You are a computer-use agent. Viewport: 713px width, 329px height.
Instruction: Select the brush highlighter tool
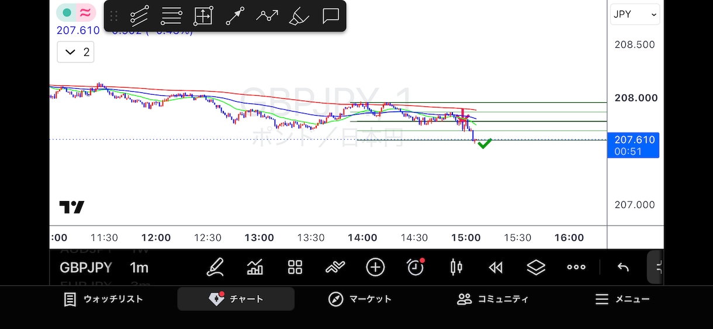click(299, 16)
